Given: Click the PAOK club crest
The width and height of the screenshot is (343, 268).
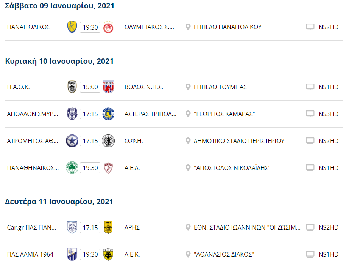Looking at the screenshot, I should tap(72, 87).
